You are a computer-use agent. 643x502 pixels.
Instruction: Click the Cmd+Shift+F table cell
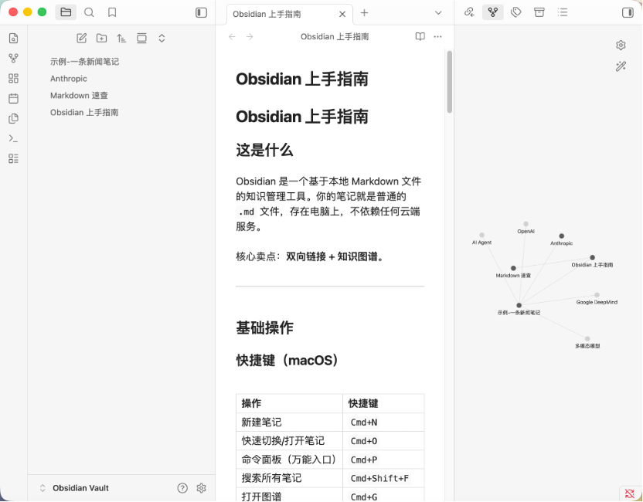383,478
